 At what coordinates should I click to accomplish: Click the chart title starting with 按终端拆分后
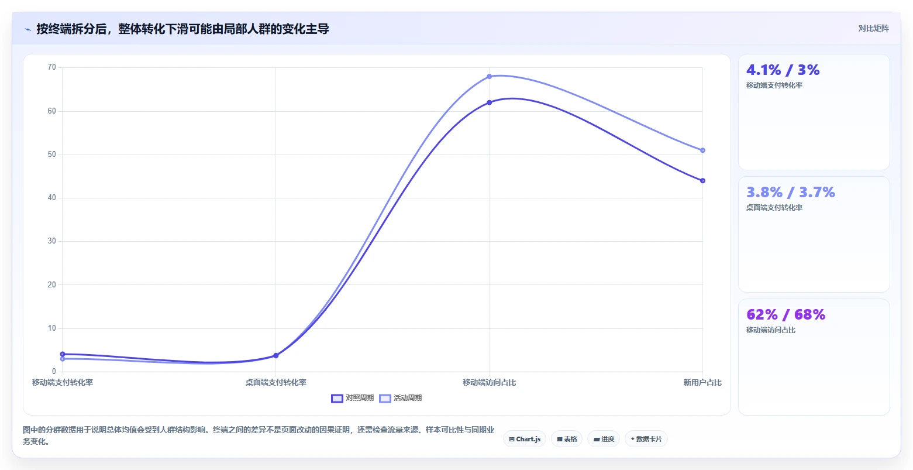182,29
